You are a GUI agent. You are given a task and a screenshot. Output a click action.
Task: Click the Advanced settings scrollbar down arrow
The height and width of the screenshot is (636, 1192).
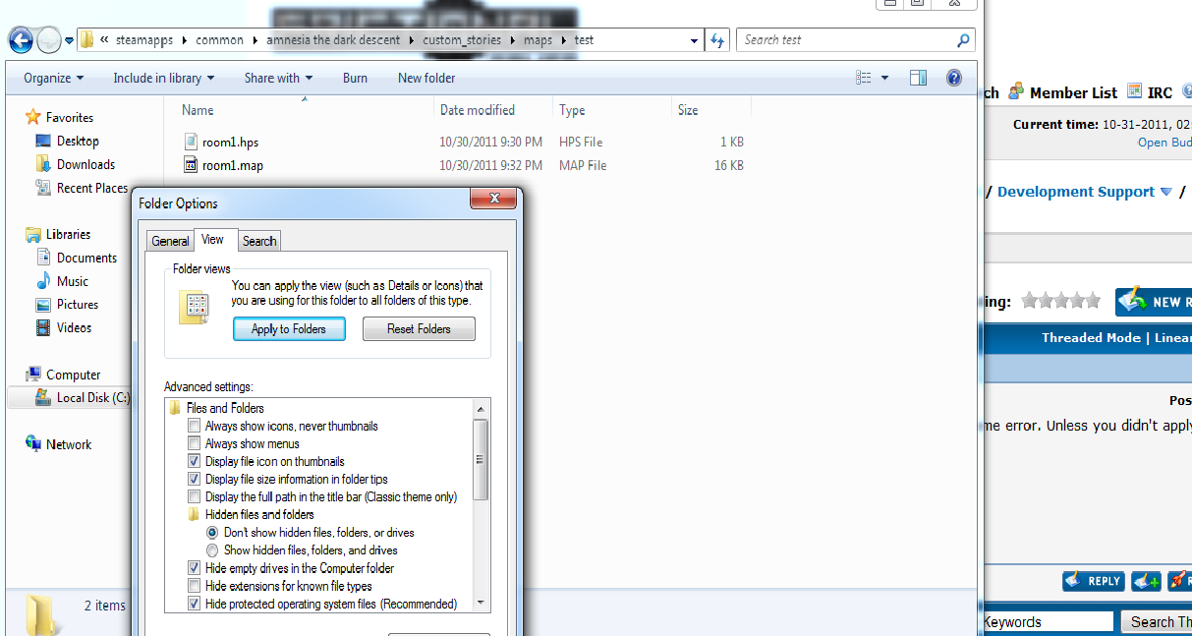pyautogui.click(x=481, y=603)
